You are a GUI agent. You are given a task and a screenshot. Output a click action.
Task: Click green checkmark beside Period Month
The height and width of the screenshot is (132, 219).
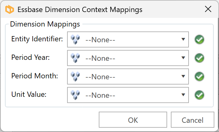[x=199, y=76]
